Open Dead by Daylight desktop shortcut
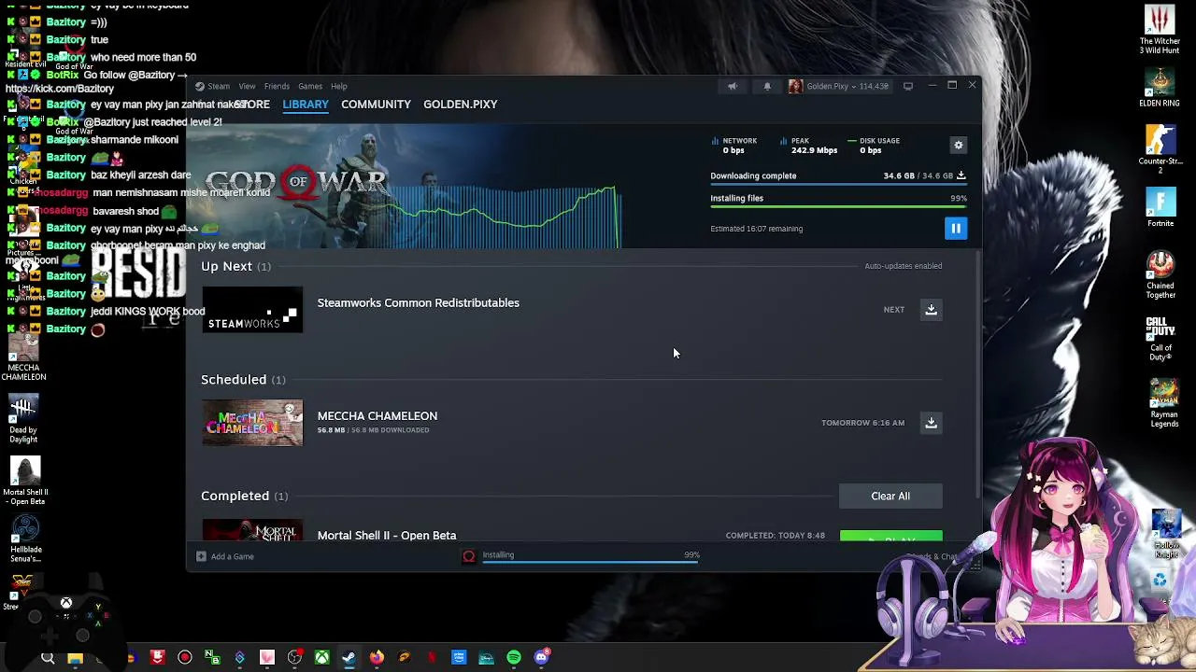This screenshot has height=672, width=1196. tap(23, 419)
